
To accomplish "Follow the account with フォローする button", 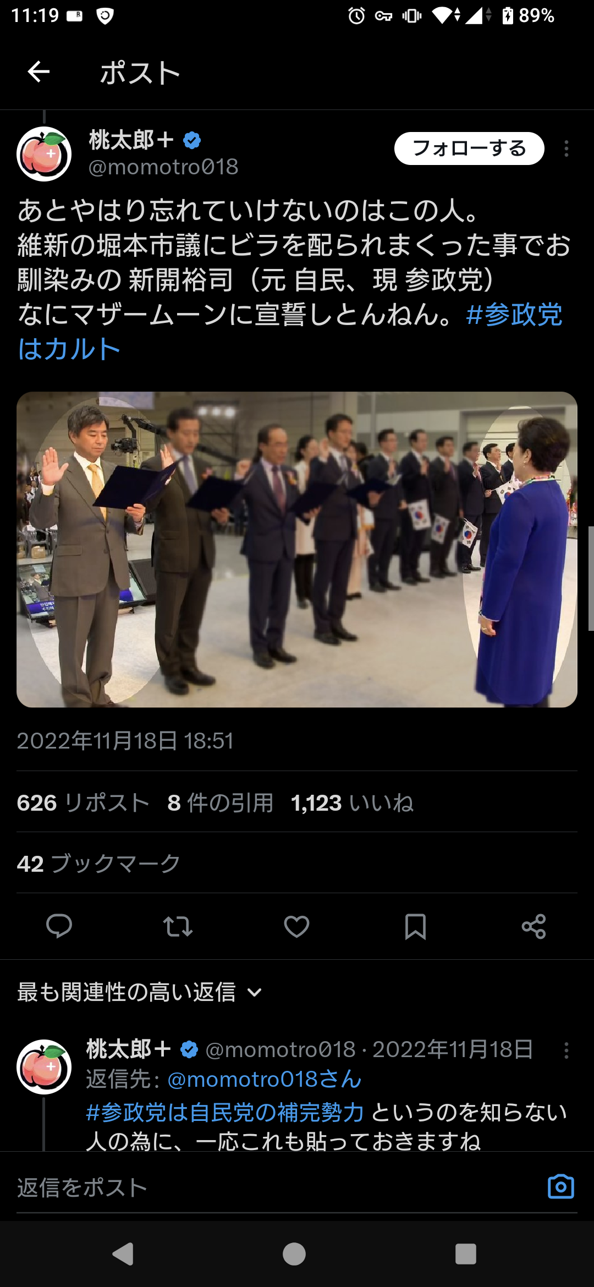I will [469, 148].
